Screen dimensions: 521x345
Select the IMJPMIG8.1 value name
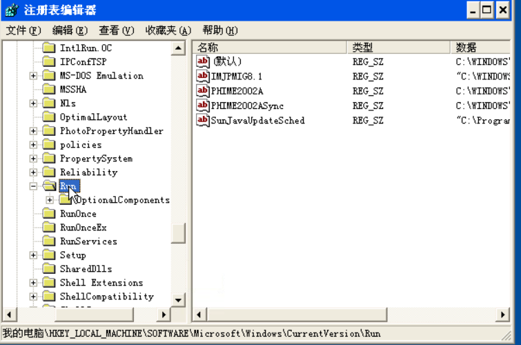(x=237, y=76)
